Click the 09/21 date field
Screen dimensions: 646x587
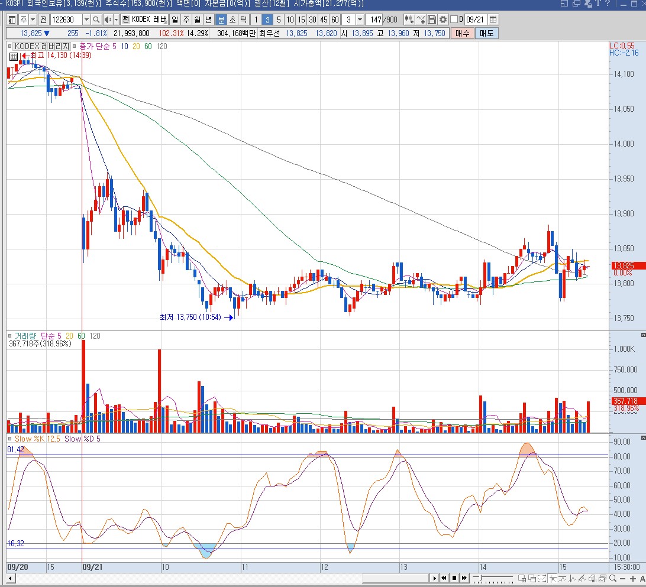pyautogui.click(x=475, y=20)
